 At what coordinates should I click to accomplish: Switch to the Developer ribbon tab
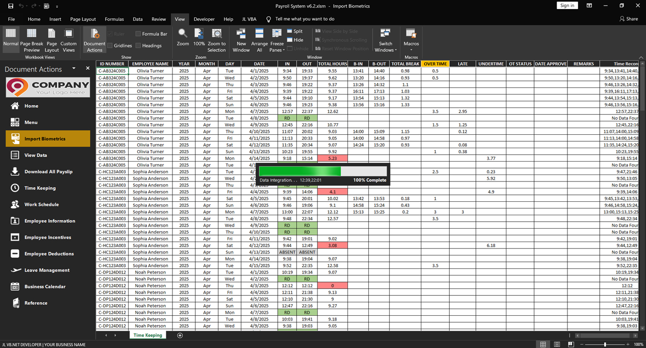coord(204,19)
